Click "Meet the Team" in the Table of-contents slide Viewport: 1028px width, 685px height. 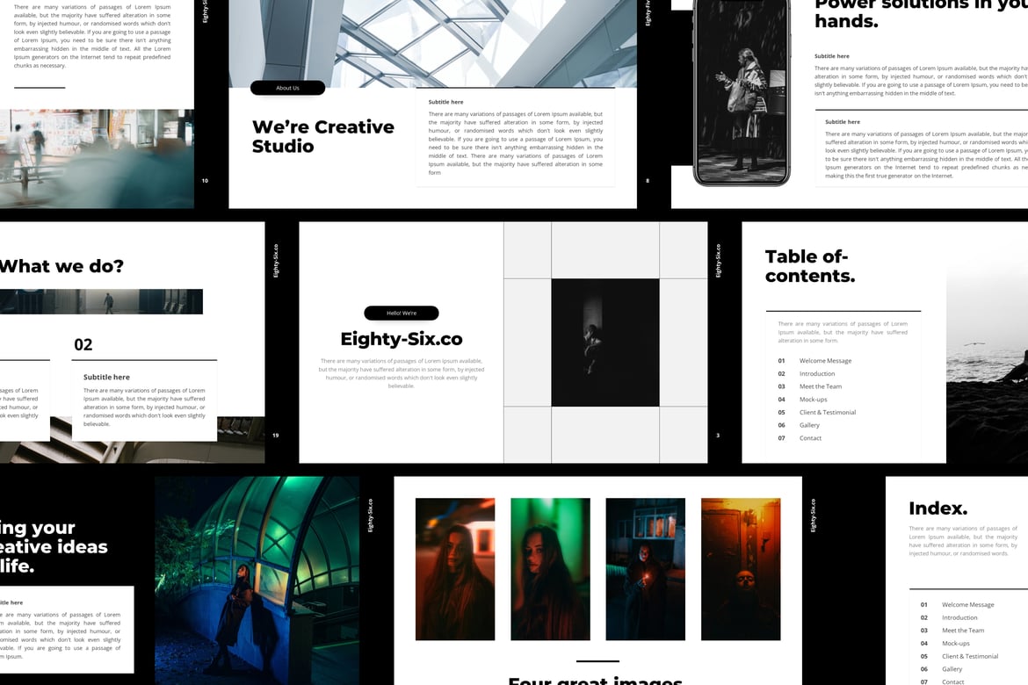[x=820, y=386]
